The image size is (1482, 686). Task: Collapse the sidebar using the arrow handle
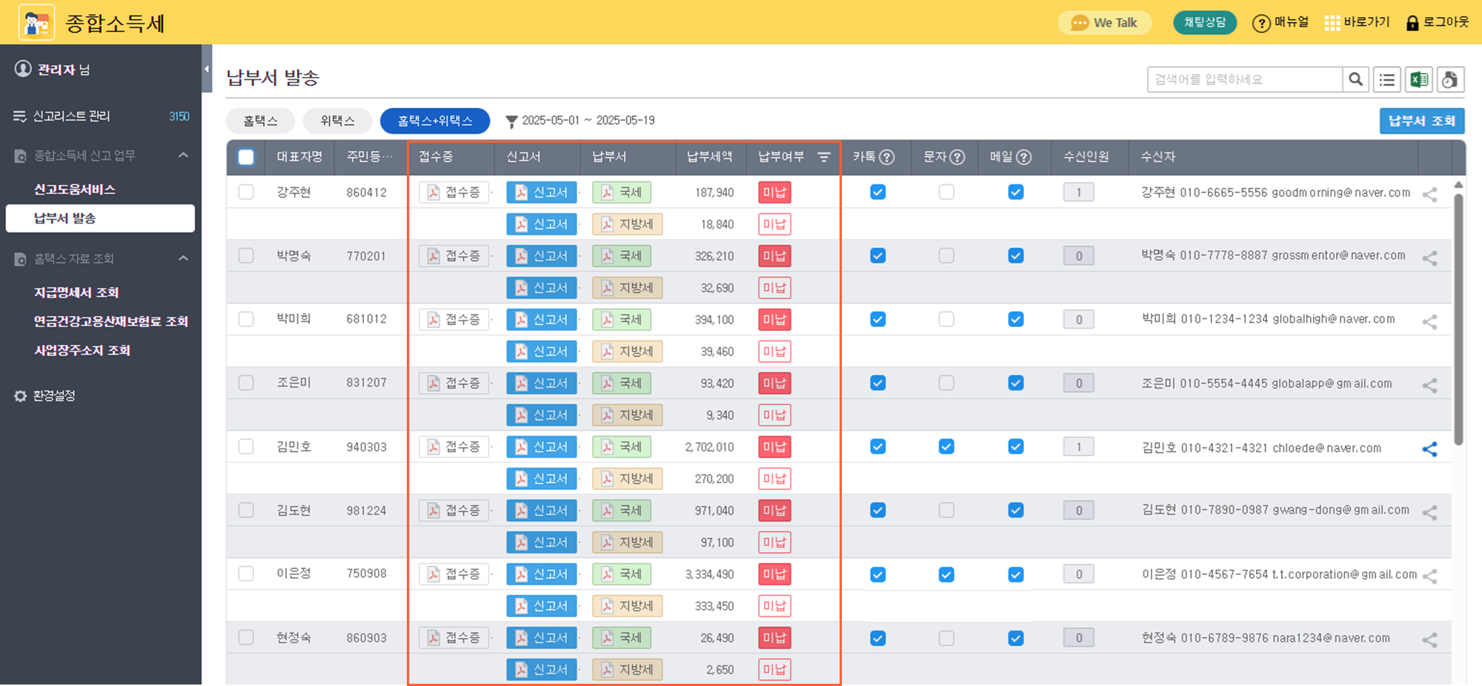coord(207,69)
